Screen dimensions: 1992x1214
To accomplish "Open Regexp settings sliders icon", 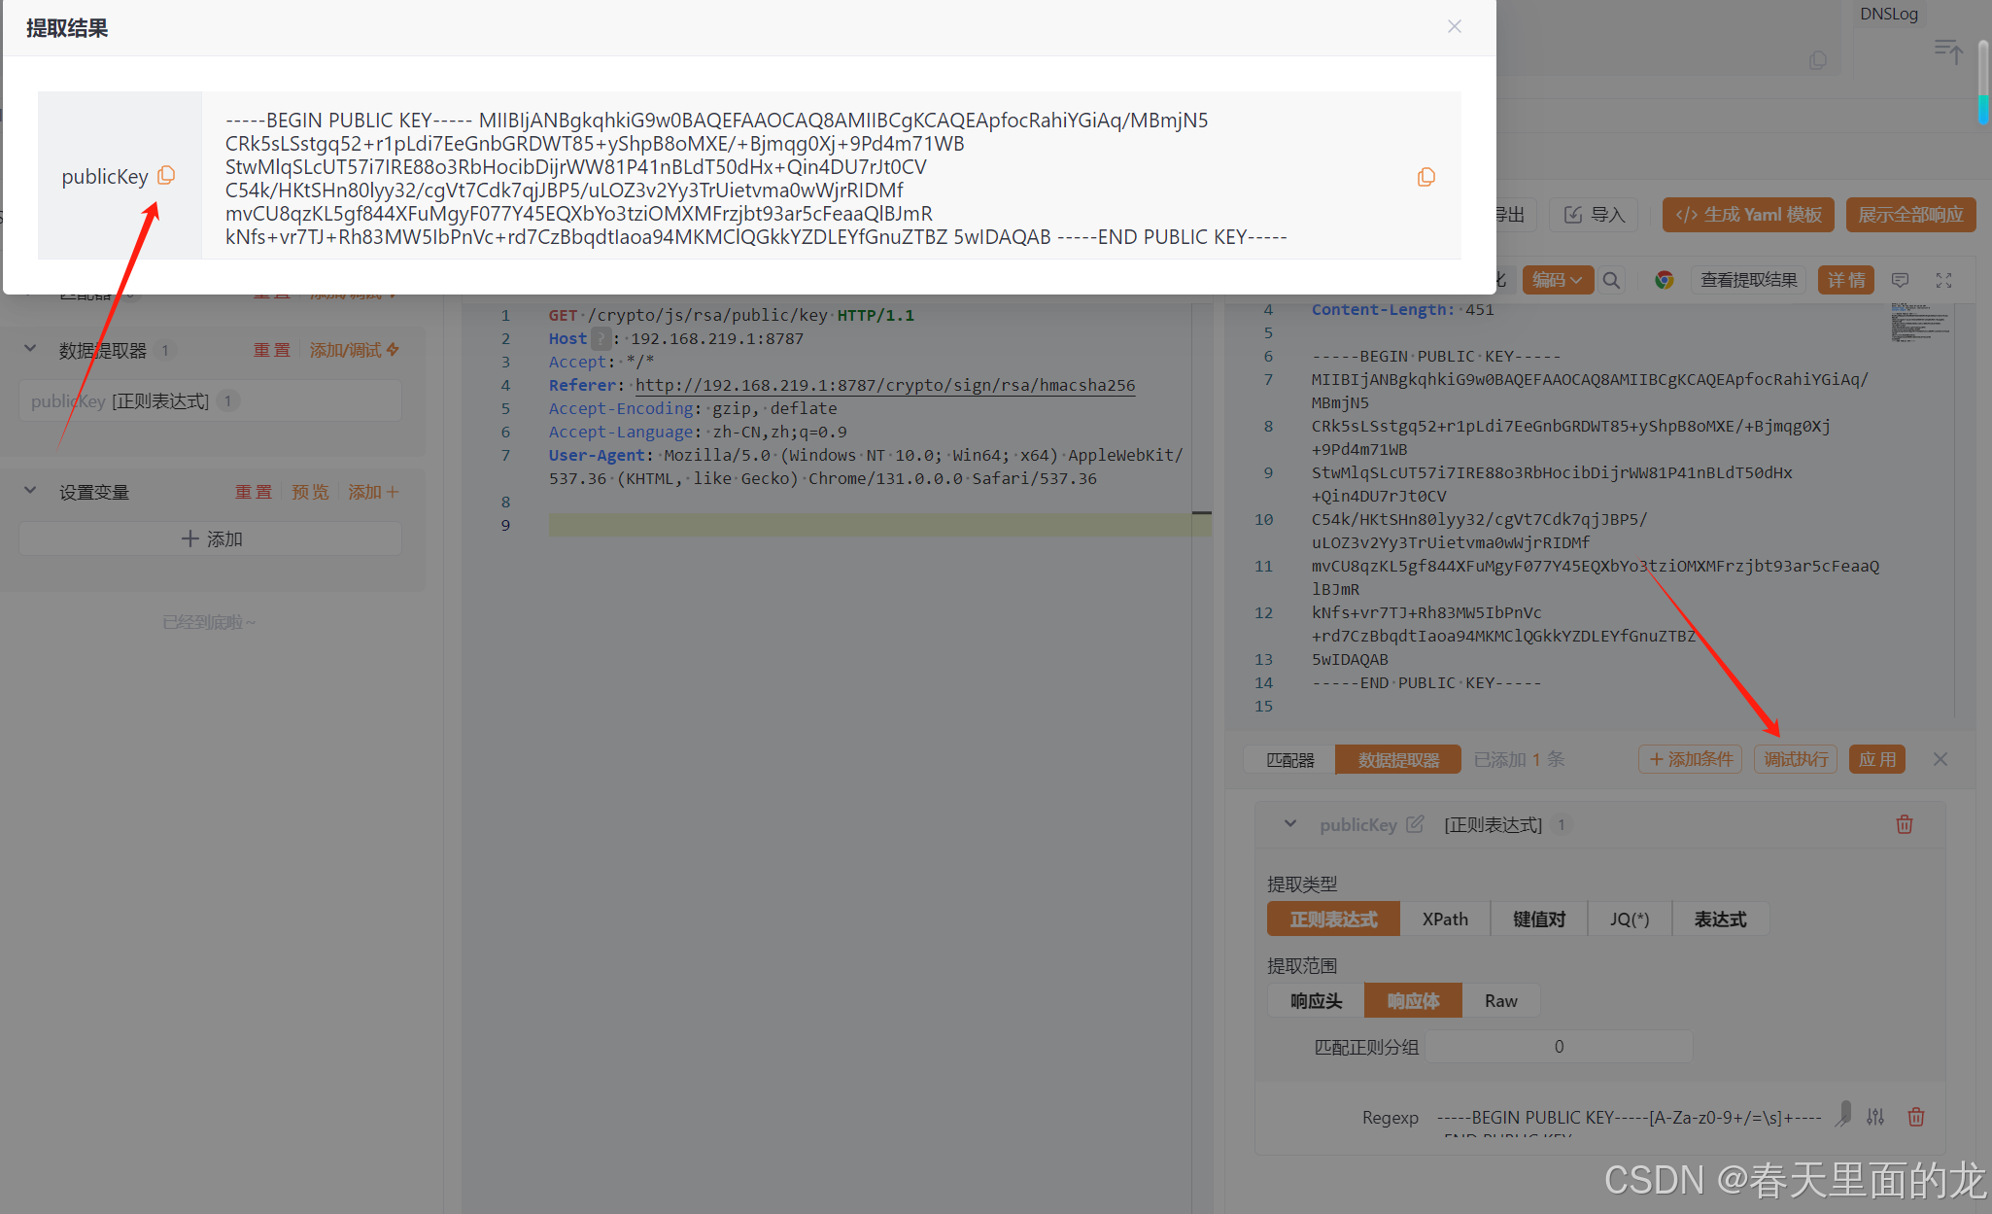I will (1875, 1117).
